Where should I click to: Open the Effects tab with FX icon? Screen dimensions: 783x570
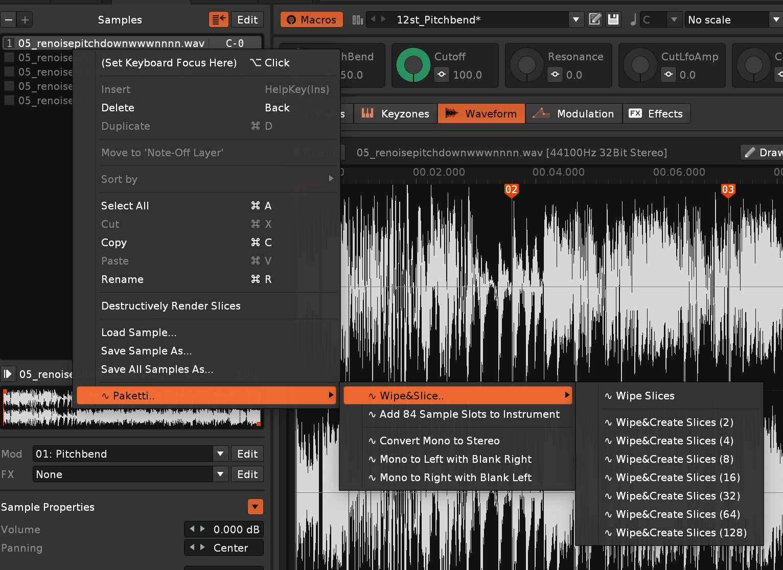(x=656, y=113)
